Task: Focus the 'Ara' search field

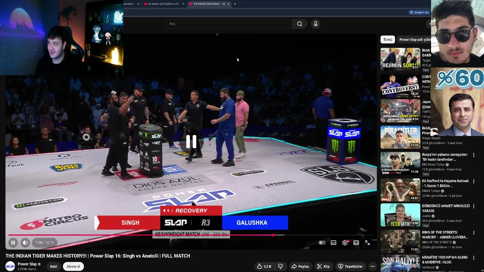Action: pyautogui.click(x=229, y=24)
